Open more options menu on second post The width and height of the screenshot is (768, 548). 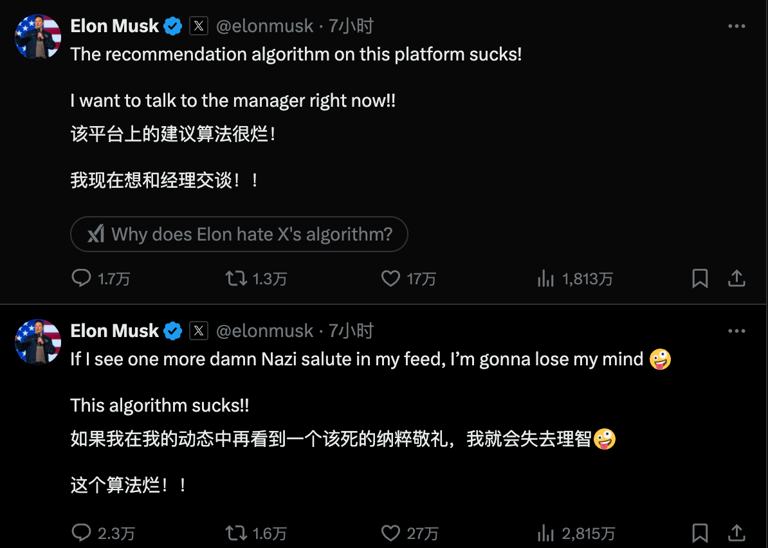click(736, 331)
